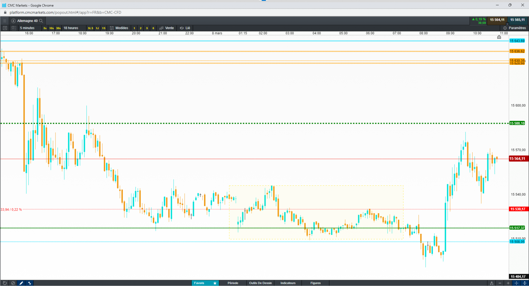Load chart template number 2
The height and width of the screenshot is (286, 529).
(141, 28)
